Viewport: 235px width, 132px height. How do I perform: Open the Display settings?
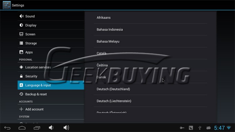(x=51, y=25)
